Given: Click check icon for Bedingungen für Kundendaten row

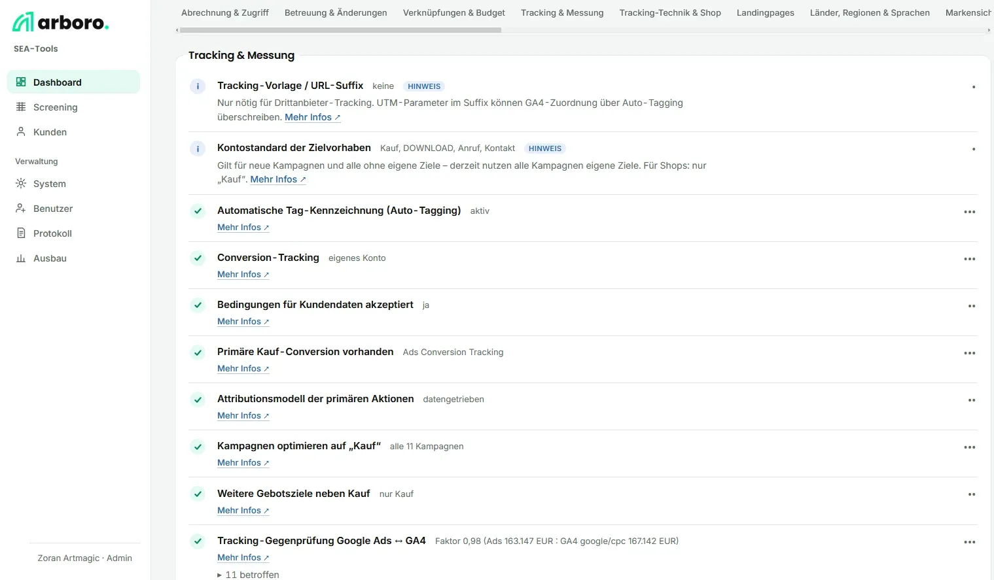Looking at the screenshot, I should (x=198, y=305).
